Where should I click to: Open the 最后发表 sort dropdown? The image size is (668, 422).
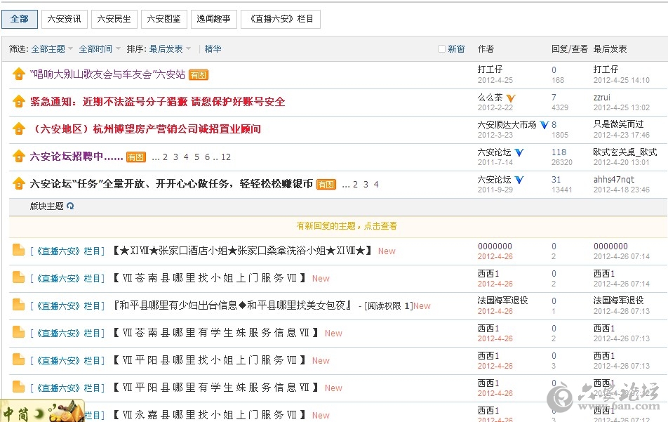(170, 49)
